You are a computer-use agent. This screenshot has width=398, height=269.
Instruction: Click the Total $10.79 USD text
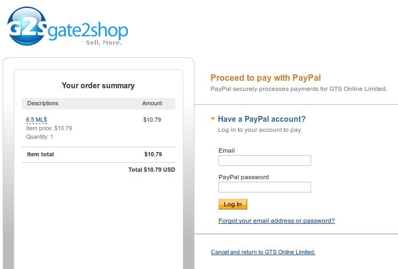pos(151,170)
